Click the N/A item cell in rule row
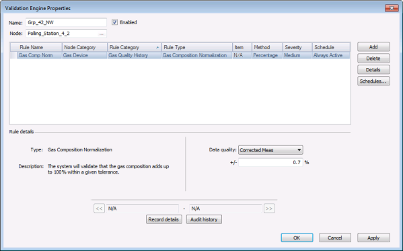The image size is (403, 251). [242, 55]
